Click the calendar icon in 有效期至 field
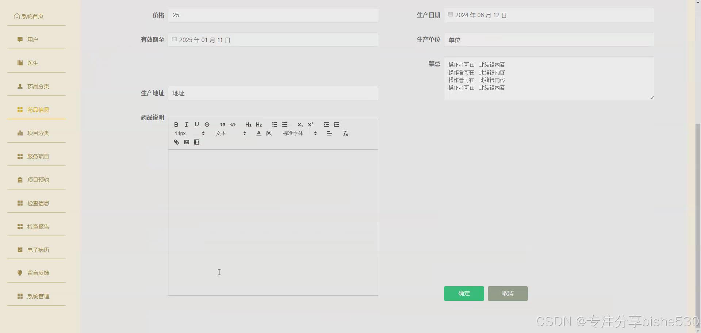701x333 pixels. tap(175, 39)
